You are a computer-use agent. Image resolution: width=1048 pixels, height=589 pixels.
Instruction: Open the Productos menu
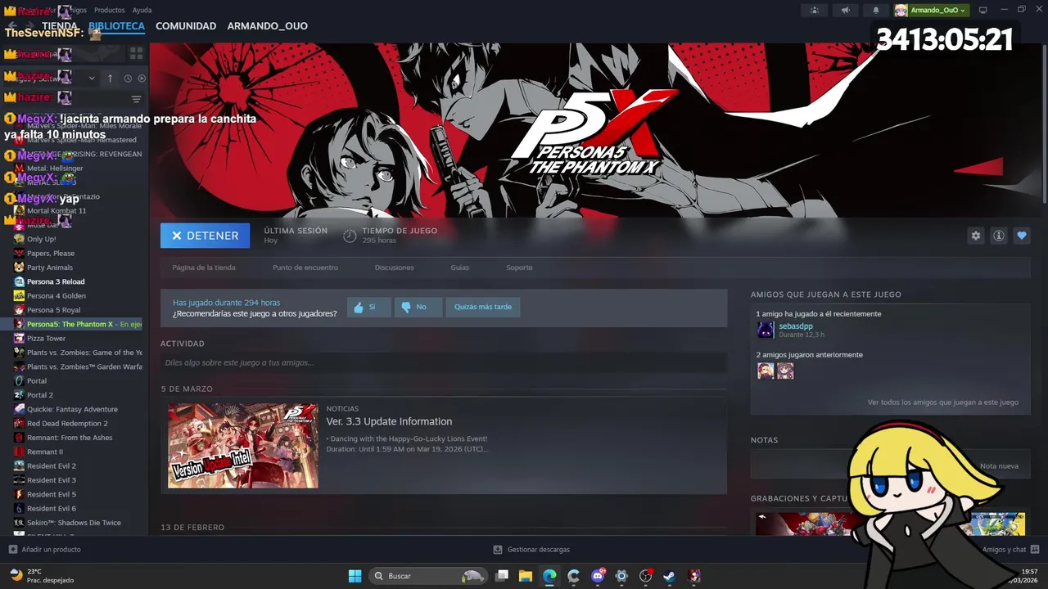pyautogui.click(x=110, y=10)
